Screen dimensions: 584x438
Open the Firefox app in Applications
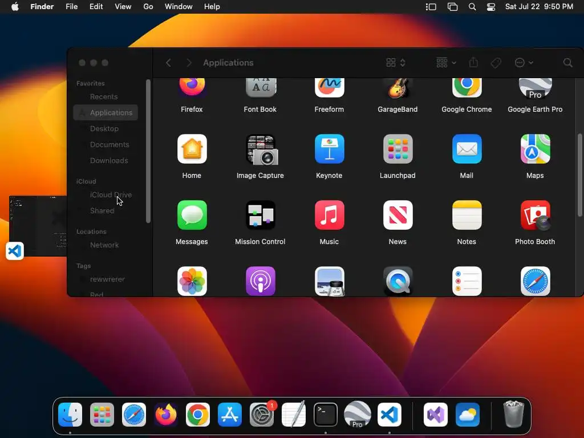click(192, 88)
